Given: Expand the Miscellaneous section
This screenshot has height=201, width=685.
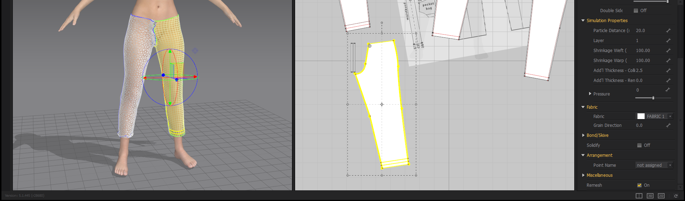Looking at the screenshot, I should [583, 175].
